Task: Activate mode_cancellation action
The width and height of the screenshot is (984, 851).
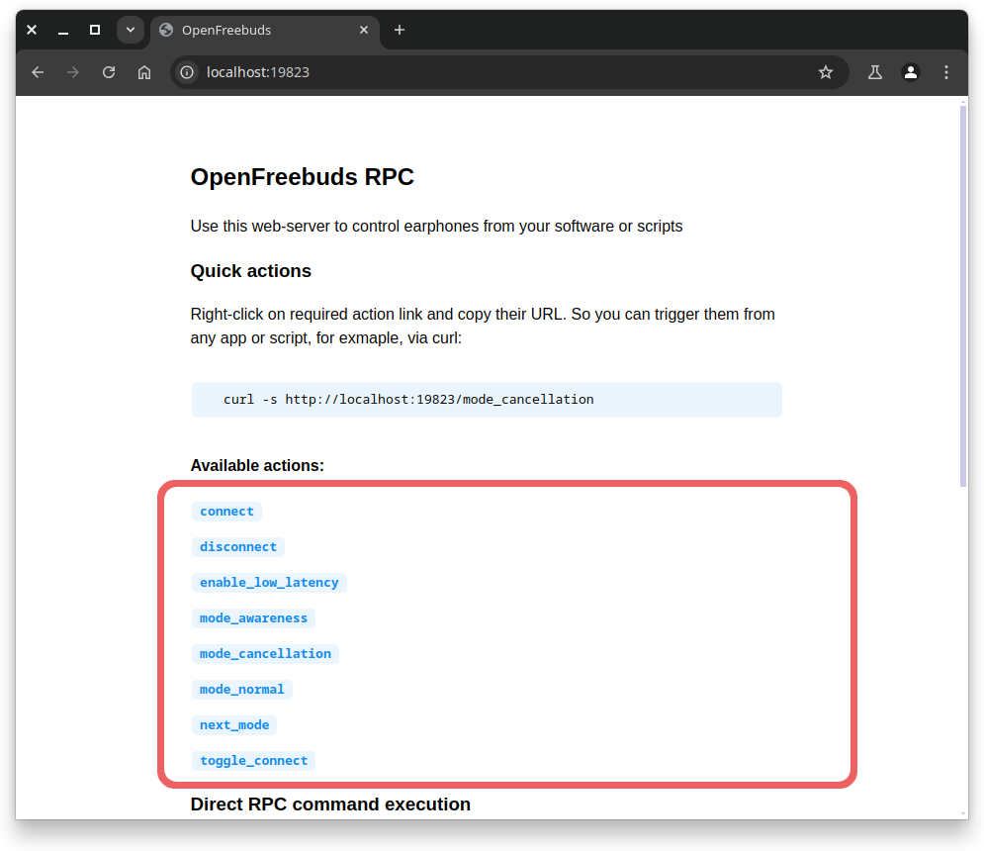Action: tap(265, 653)
